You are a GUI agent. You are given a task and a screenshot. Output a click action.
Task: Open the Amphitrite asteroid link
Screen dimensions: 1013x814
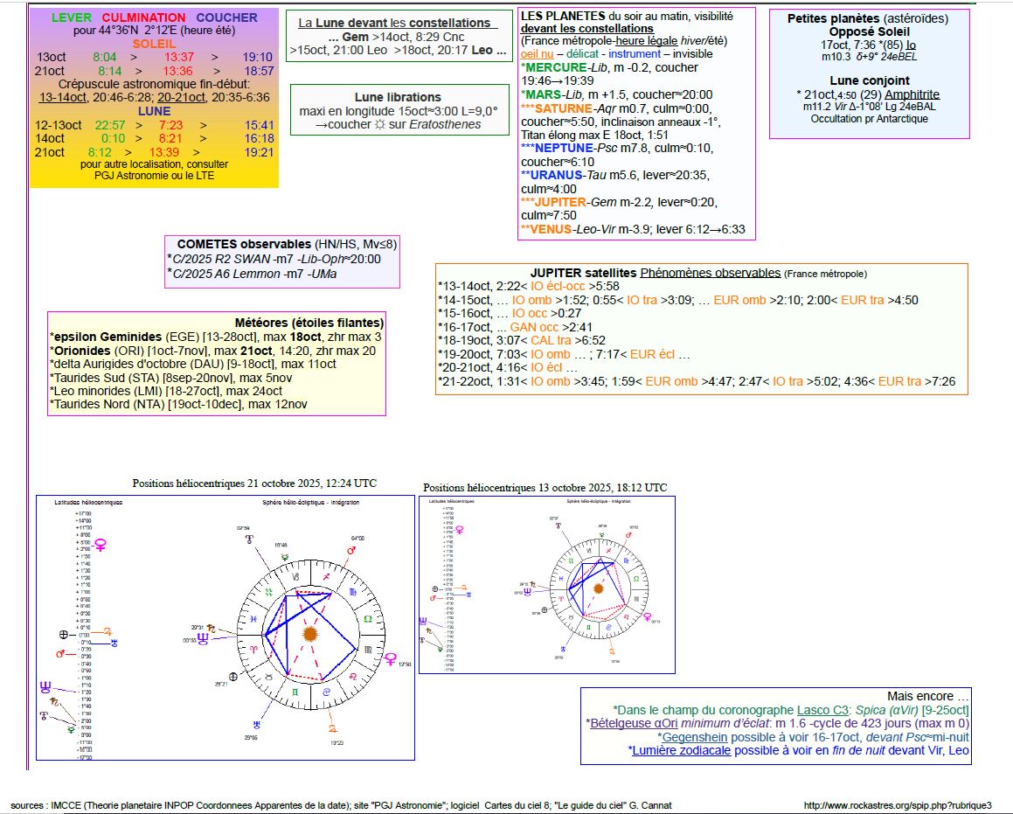click(x=912, y=94)
